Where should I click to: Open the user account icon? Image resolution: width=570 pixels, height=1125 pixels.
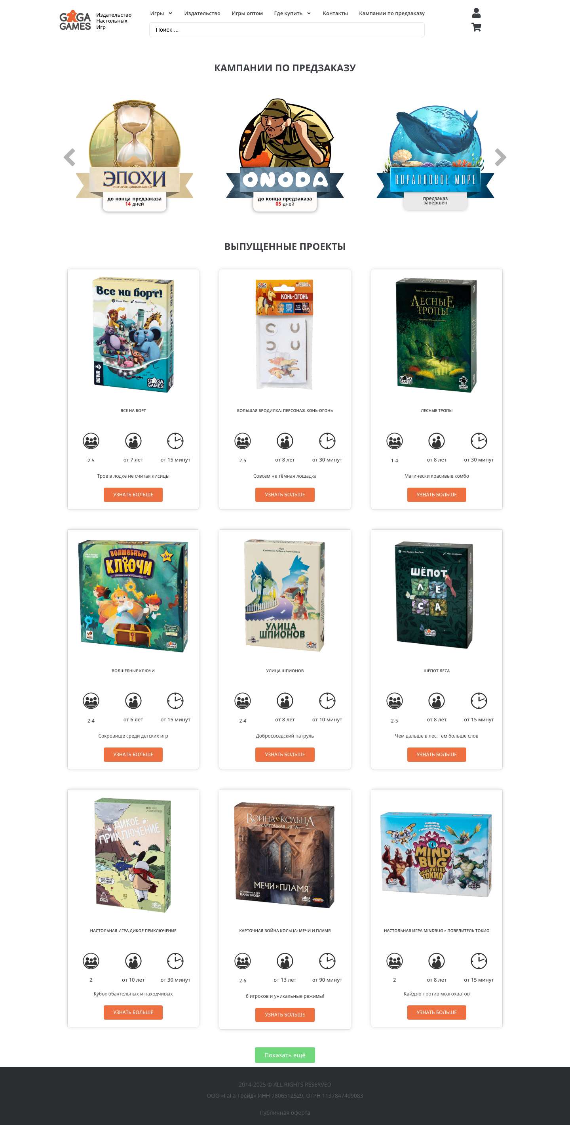(476, 13)
